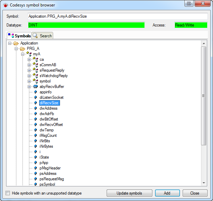
Task: Select the dwRecvOffset label text
Action: [51, 125]
